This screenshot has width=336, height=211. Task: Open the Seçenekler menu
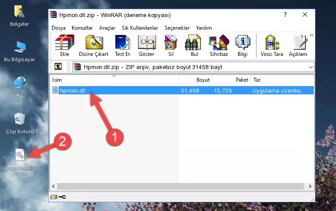pyautogui.click(x=177, y=28)
